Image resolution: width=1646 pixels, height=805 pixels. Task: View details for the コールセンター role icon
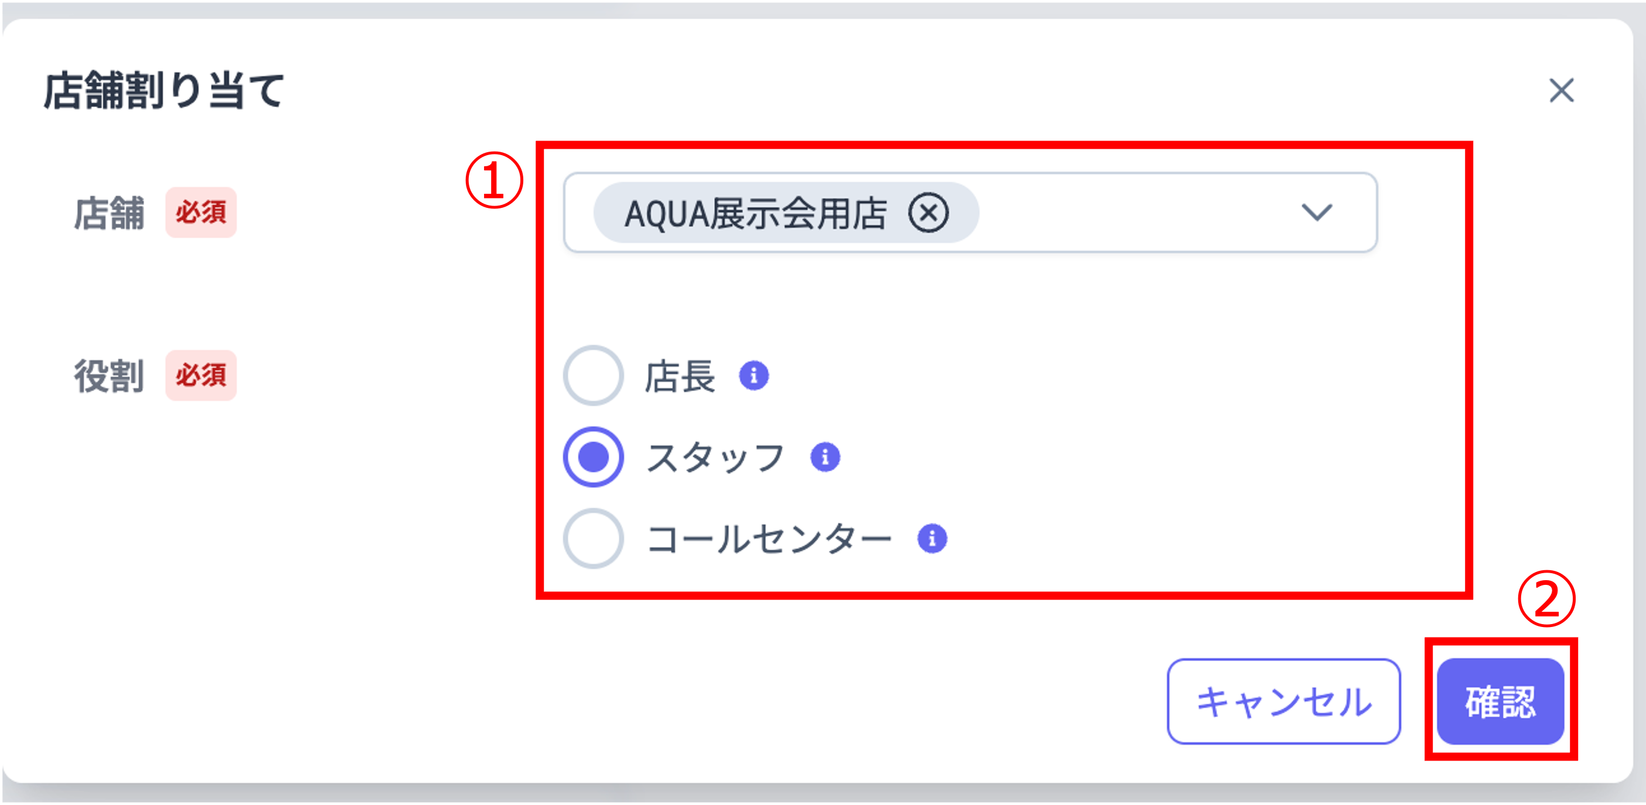pyautogui.click(x=933, y=538)
